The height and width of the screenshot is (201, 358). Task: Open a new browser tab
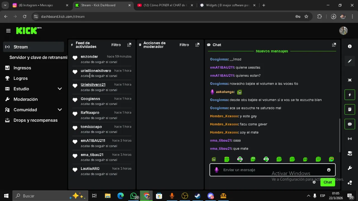pos(263,5)
